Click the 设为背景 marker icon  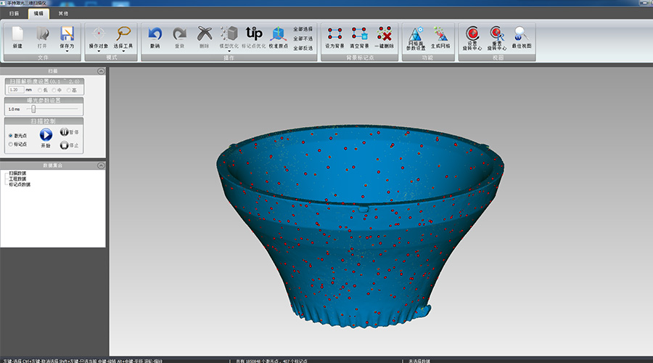(335, 34)
